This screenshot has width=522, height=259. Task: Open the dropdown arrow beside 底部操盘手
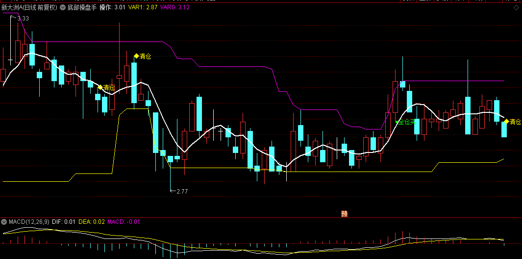(63, 7)
